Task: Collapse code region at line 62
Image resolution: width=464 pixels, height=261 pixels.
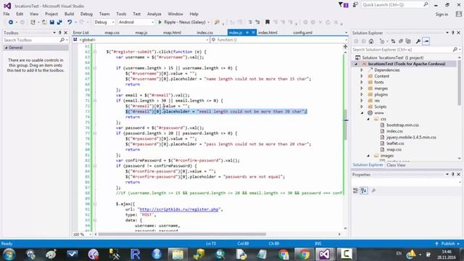Action: [95, 51]
